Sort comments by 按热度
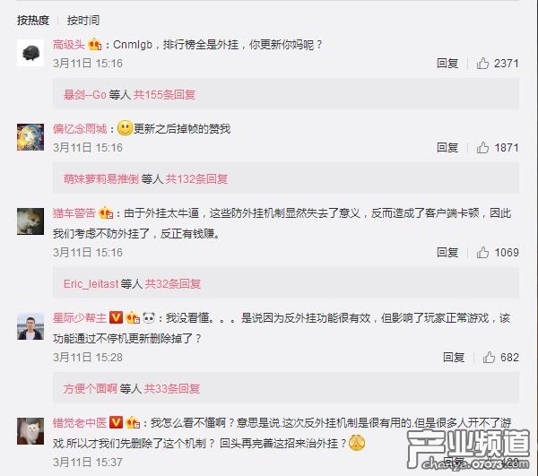The image size is (538, 476). click(x=33, y=21)
